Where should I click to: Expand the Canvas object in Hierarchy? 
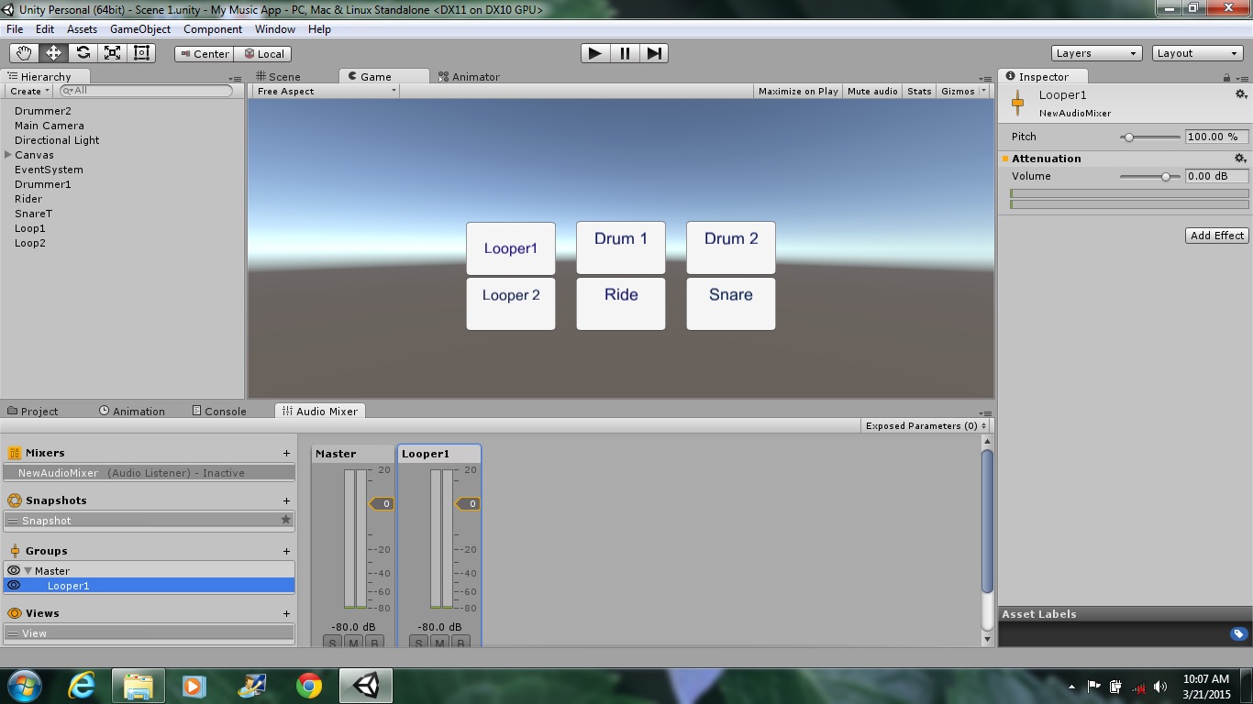8,155
